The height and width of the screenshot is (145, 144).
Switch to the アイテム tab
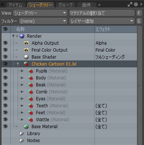(x=15, y=5)
